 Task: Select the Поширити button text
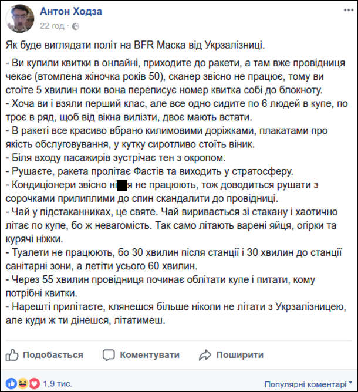pos(240,355)
